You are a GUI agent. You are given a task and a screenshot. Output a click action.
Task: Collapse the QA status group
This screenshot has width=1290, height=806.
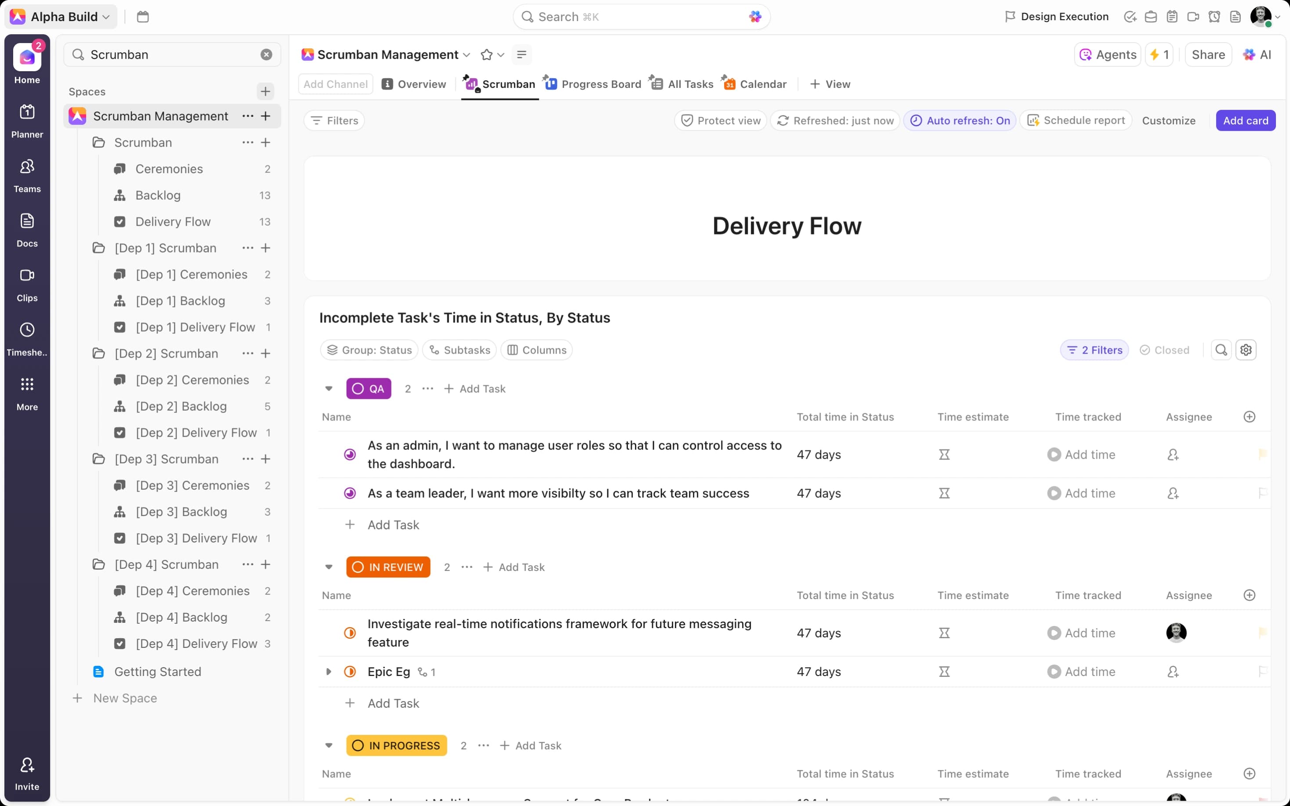point(329,389)
